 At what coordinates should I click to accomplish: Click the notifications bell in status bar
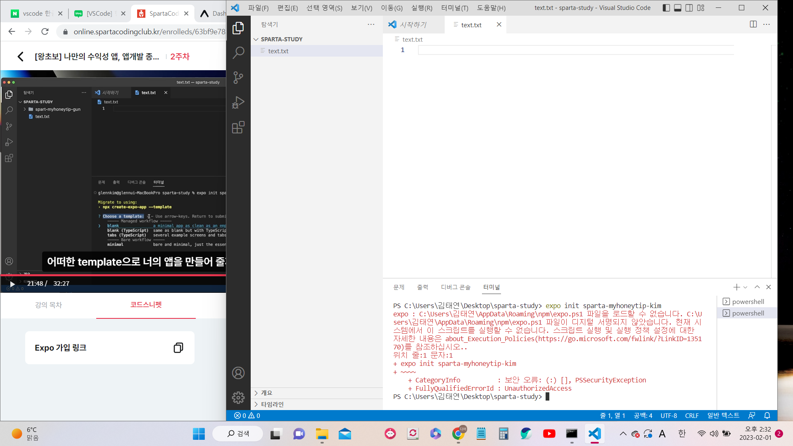767,415
